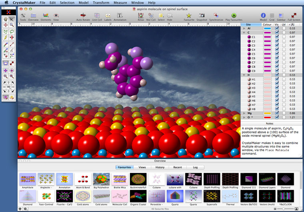Open the Tools toolbar item
This screenshot has width=304, height=212.
pos(23,17)
